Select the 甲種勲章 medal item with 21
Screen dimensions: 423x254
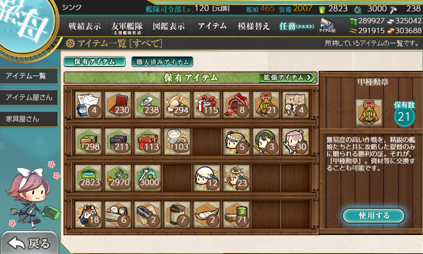pyautogui.click(x=266, y=105)
